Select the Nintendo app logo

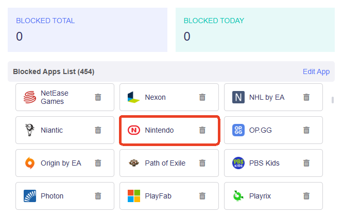[x=134, y=130]
